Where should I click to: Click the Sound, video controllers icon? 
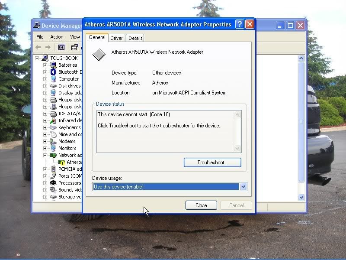point(53,190)
